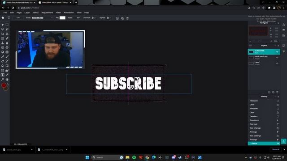Open the Animation menu
This screenshot has width=287, height=161.
click(69, 13)
